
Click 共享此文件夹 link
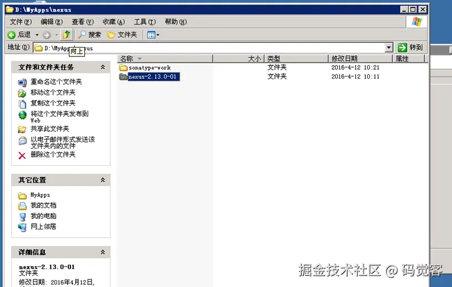(50, 129)
